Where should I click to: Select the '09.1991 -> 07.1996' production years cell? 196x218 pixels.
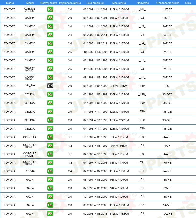click(x=95, y=77)
